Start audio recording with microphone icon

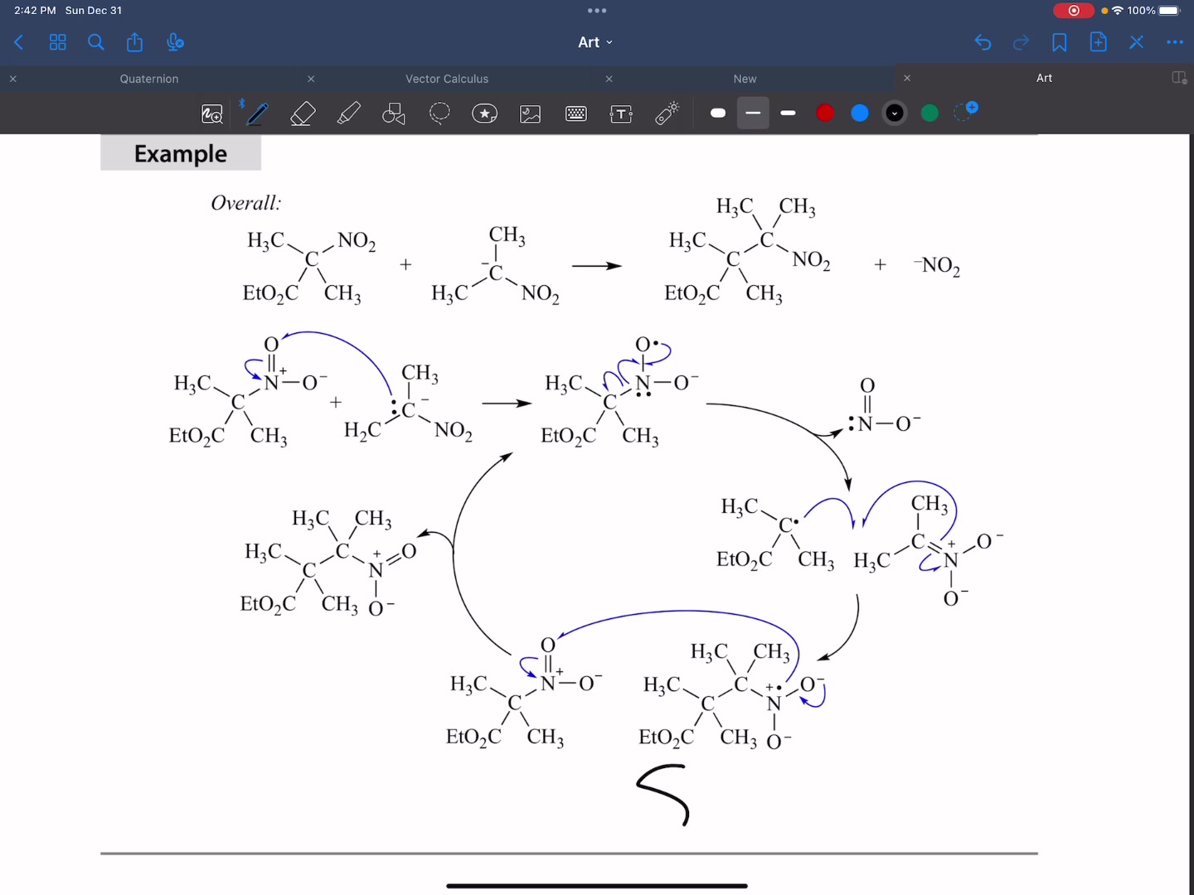174,42
